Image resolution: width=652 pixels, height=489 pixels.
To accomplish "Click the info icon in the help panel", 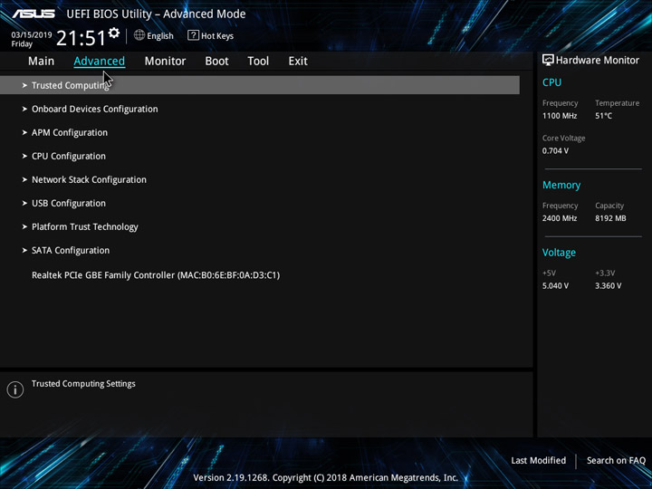I will pyautogui.click(x=15, y=389).
